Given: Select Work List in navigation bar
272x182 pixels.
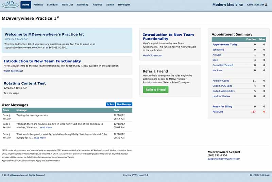Looking at the screenshot, I should click(x=67, y=5).
